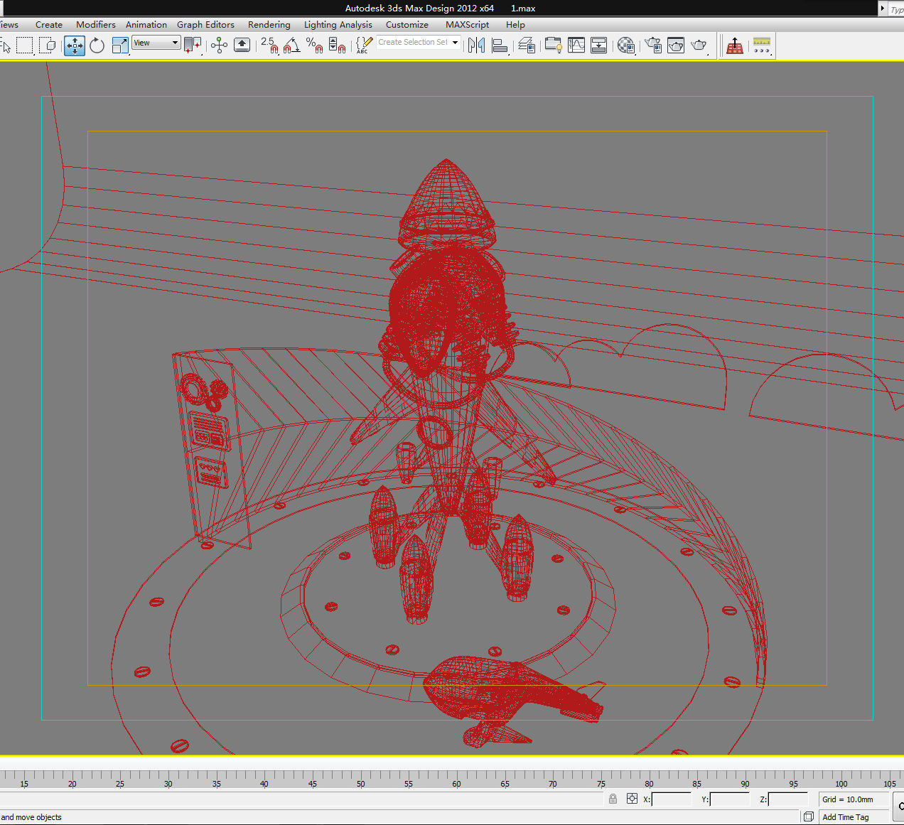Click the ruler measure toolbar icon
The height and width of the screenshot is (825, 904).
[762, 45]
